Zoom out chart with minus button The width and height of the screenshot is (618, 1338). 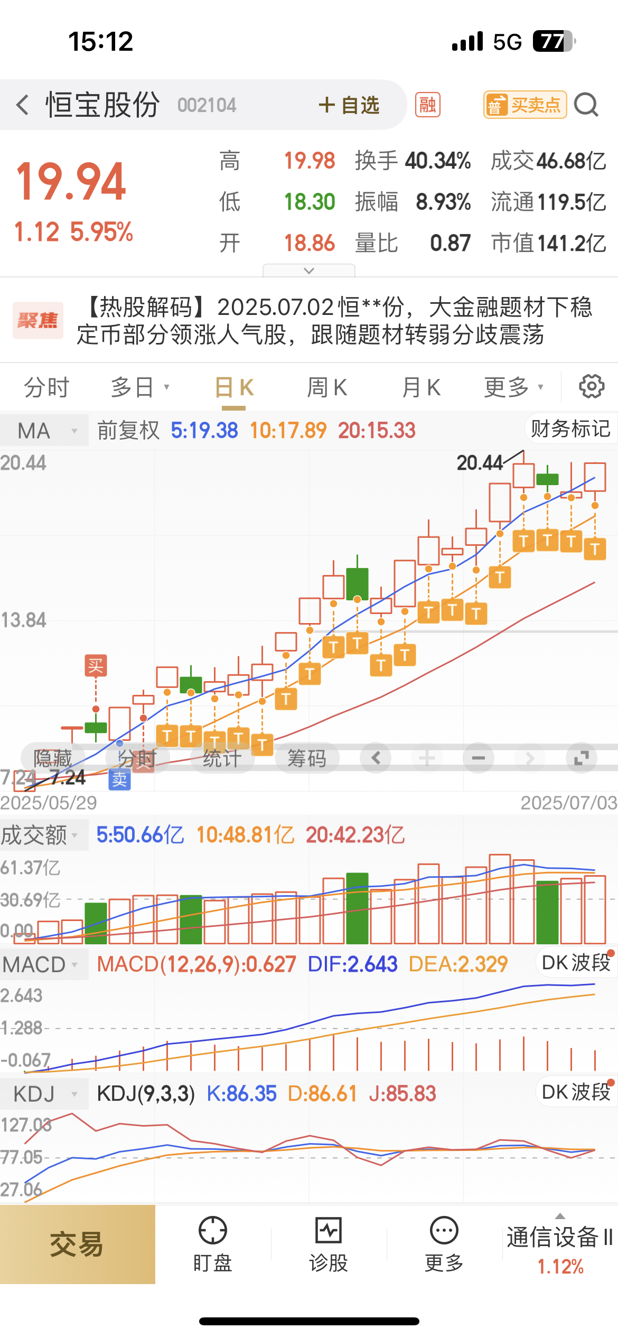(479, 758)
